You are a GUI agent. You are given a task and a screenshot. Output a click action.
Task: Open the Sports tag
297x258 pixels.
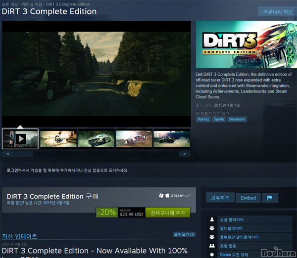click(x=219, y=119)
